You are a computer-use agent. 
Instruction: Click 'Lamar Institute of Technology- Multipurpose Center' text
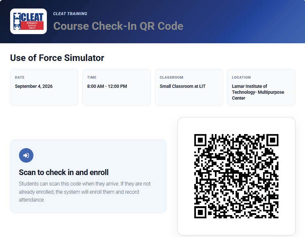258,92
